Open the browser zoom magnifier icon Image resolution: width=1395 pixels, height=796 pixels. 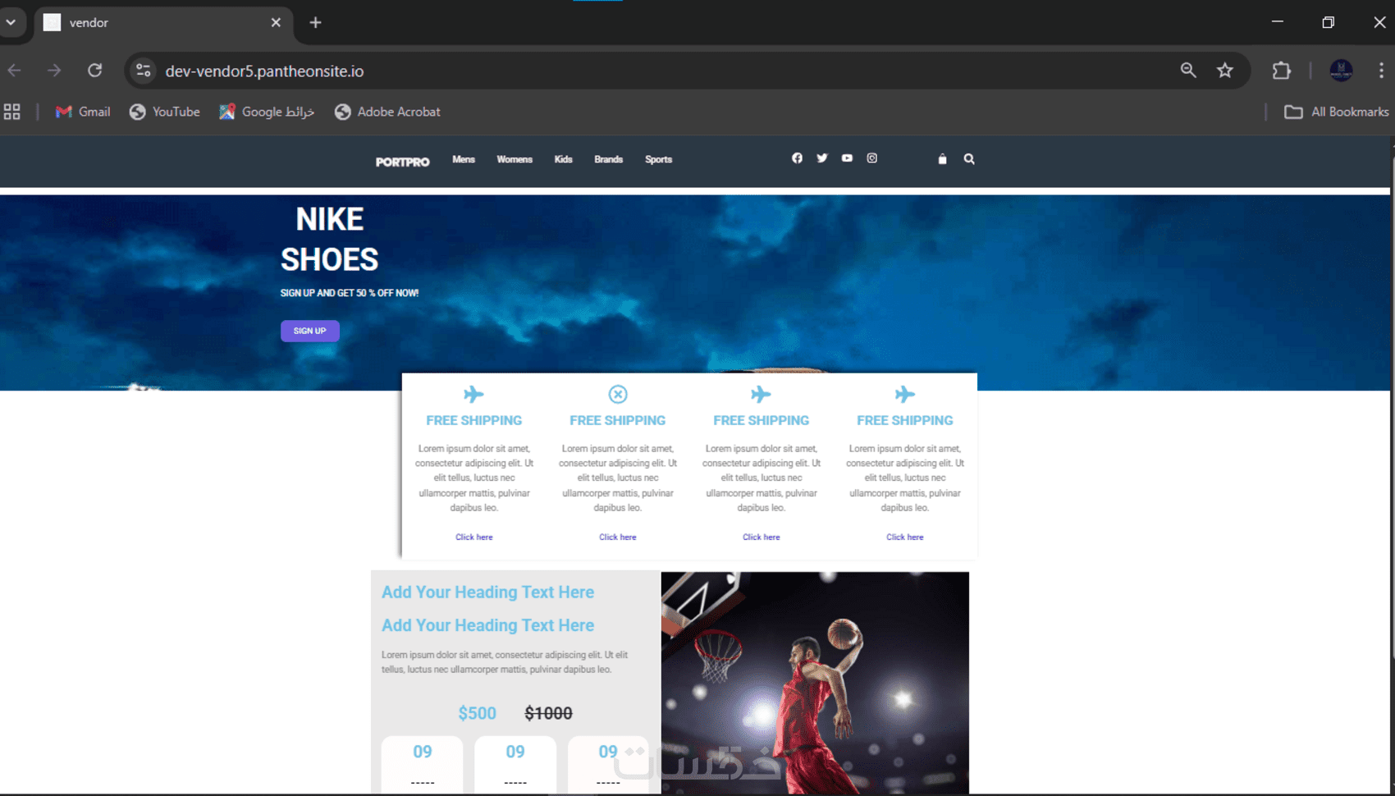tap(1188, 71)
